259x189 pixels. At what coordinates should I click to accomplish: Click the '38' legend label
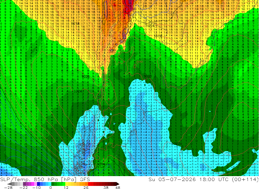coord(106,187)
